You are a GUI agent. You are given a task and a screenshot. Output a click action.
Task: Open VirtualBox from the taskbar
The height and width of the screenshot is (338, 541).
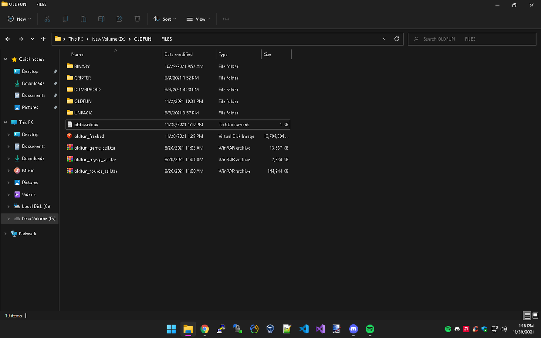270,329
